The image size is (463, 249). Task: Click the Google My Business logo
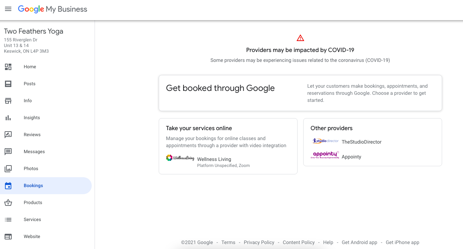[52, 9]
